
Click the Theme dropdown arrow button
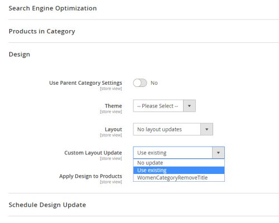tap(189, 106)
